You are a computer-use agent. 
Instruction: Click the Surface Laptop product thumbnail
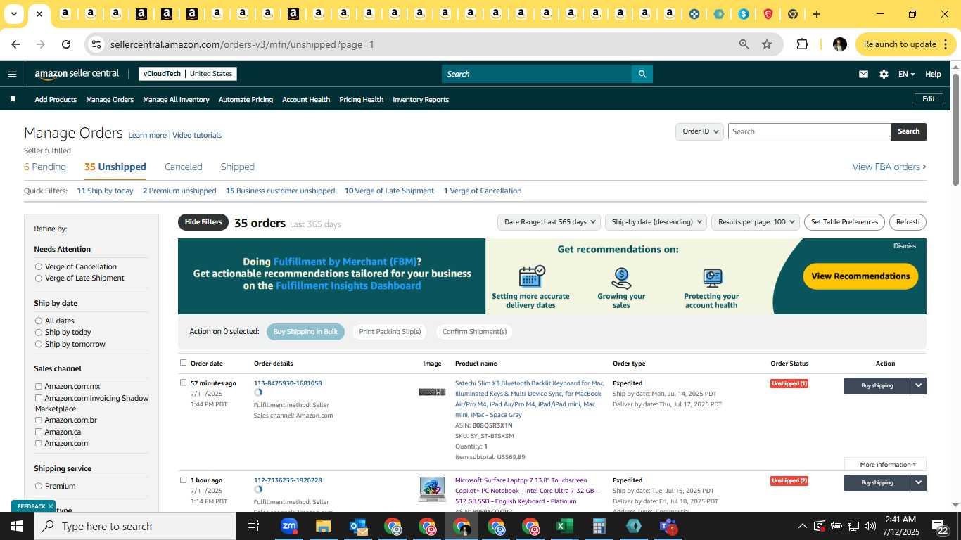tap(432, 489)
